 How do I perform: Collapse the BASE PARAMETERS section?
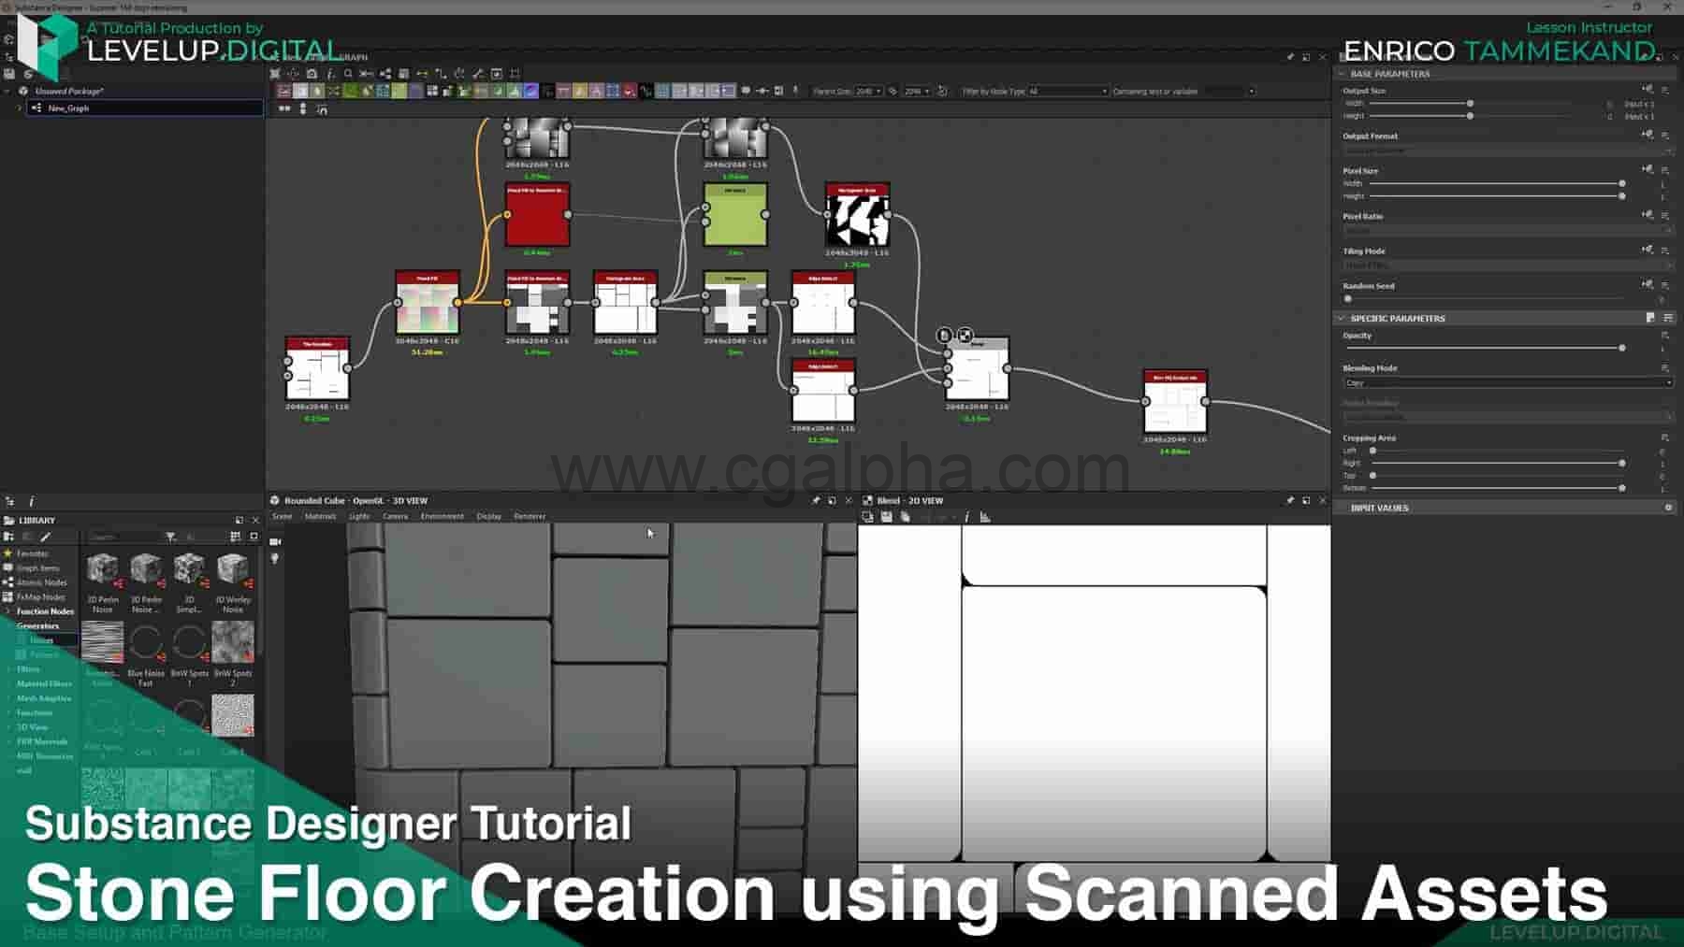(1342, 73)
